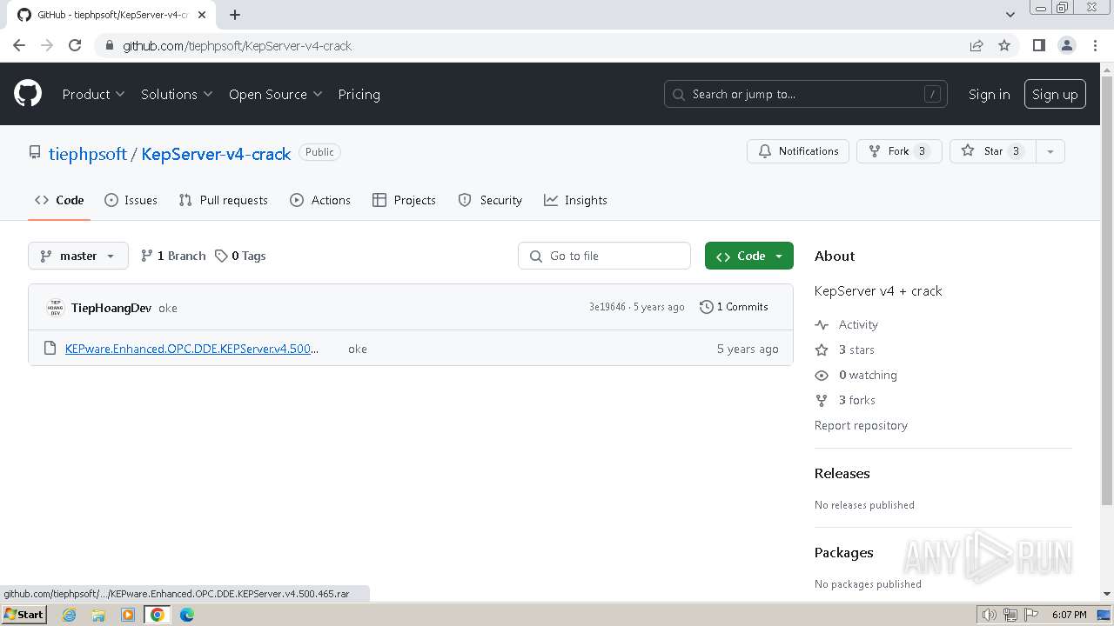Image resolution: width=1114 pixels, height=626 pixels.
Task: Open the Product menu
Action: point(93,94)
